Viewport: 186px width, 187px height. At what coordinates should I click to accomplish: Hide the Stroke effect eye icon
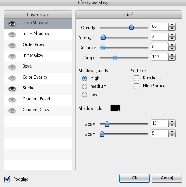12,89
